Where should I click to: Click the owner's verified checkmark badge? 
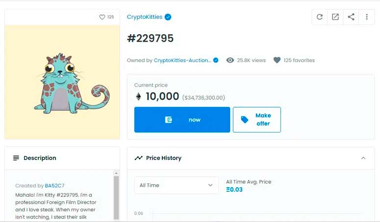(216, 61)
